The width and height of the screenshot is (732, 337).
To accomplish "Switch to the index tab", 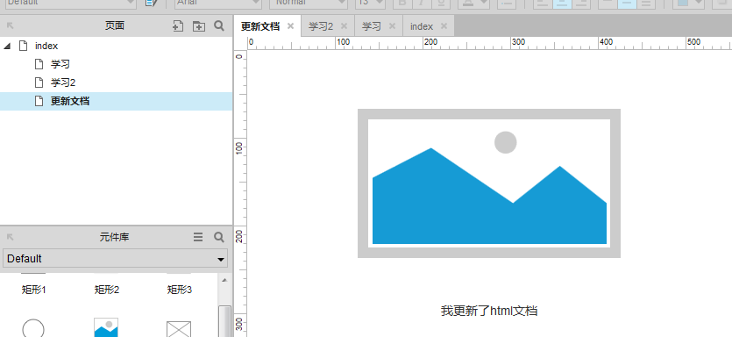I will click(x=422, y=26).
